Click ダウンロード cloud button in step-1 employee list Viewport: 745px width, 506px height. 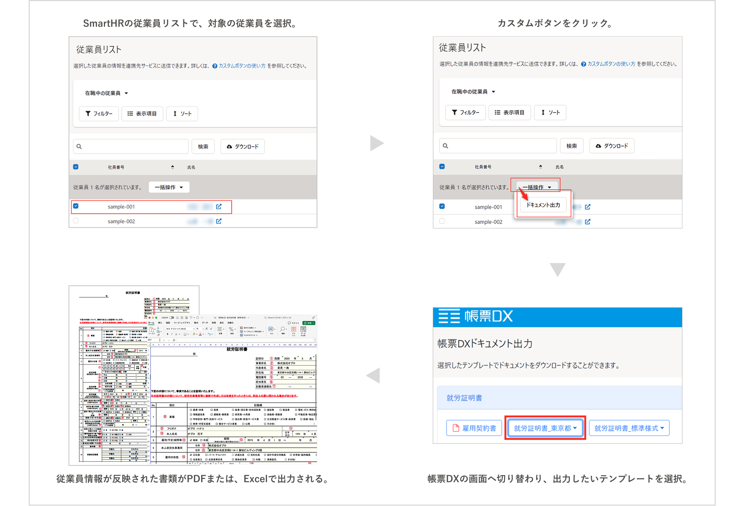pos(242,147)
